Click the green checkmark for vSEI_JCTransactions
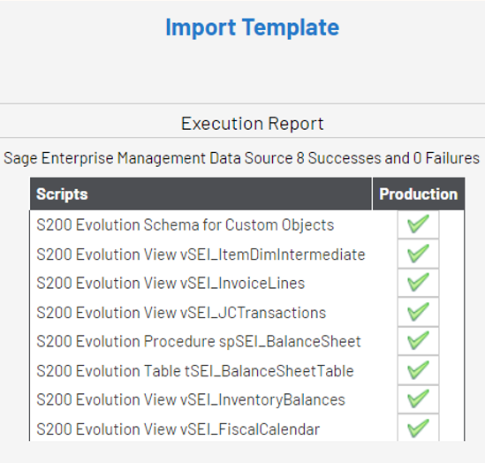Viewport: 485px width, 463px height. pyautogui.click(x=418, y=312)
